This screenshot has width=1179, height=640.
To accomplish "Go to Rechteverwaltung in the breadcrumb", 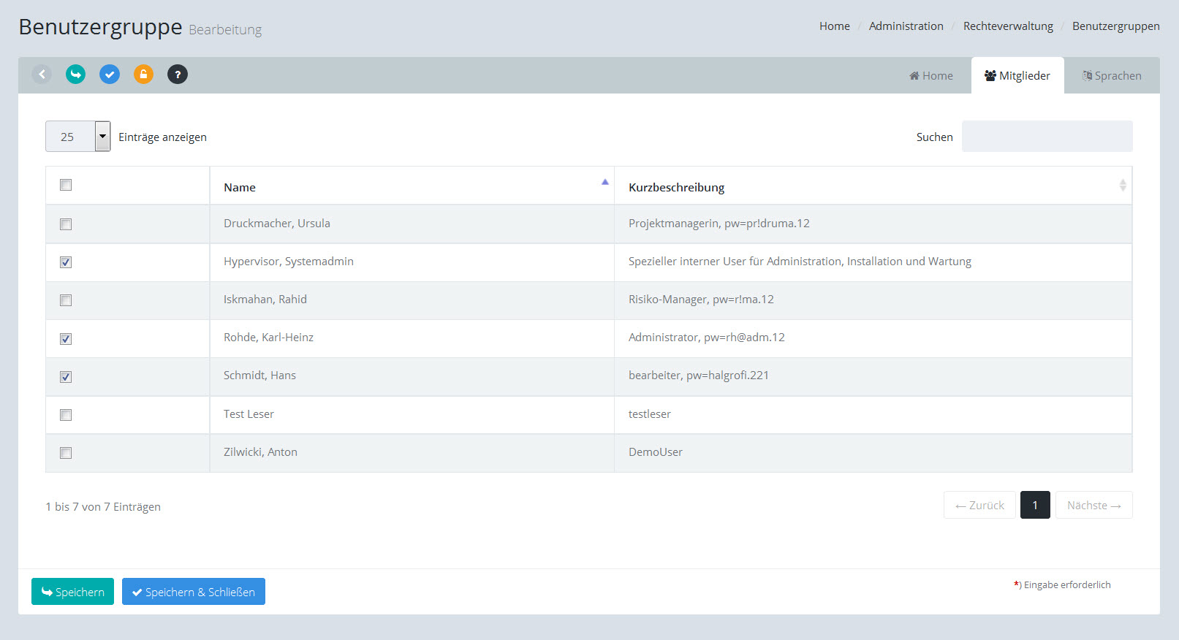I will pyautogui.click(x=1008, y=26).
